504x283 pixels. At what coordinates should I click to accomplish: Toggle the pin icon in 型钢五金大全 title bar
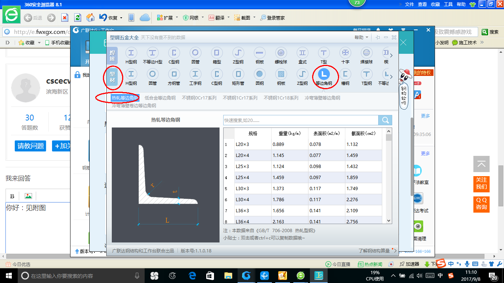(378, 38)
